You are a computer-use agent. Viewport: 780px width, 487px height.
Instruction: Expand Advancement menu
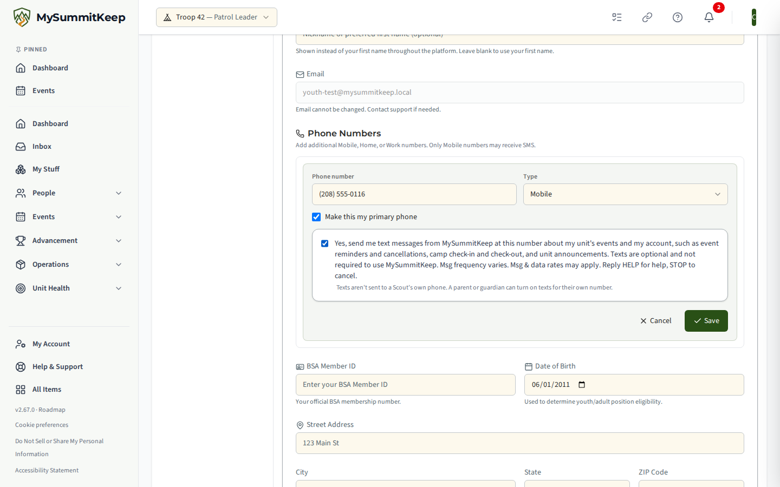click(x=69, y=240)
